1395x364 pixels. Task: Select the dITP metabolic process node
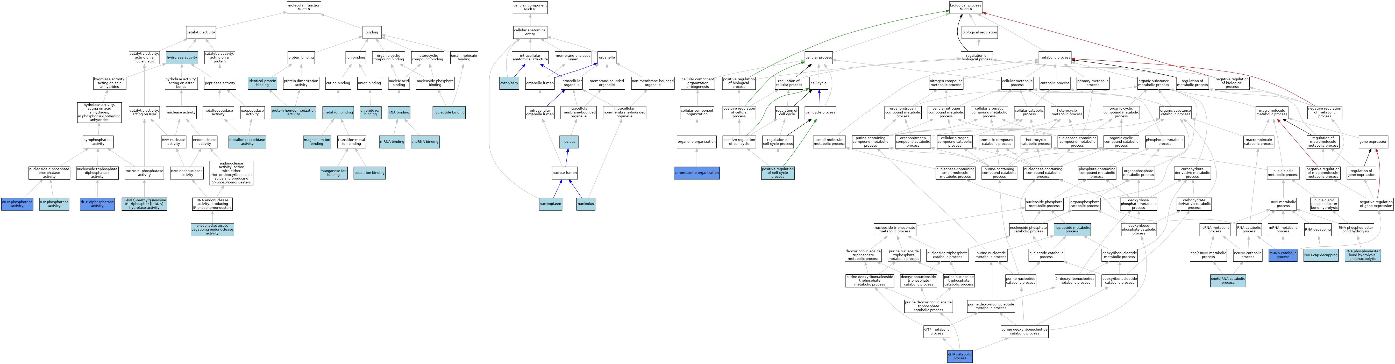point(937,332)
